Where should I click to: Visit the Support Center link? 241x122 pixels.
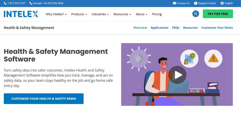(x=207, y=3)
